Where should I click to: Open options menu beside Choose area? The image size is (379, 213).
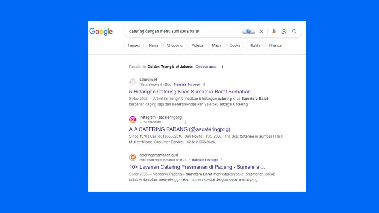pos(222,67)
